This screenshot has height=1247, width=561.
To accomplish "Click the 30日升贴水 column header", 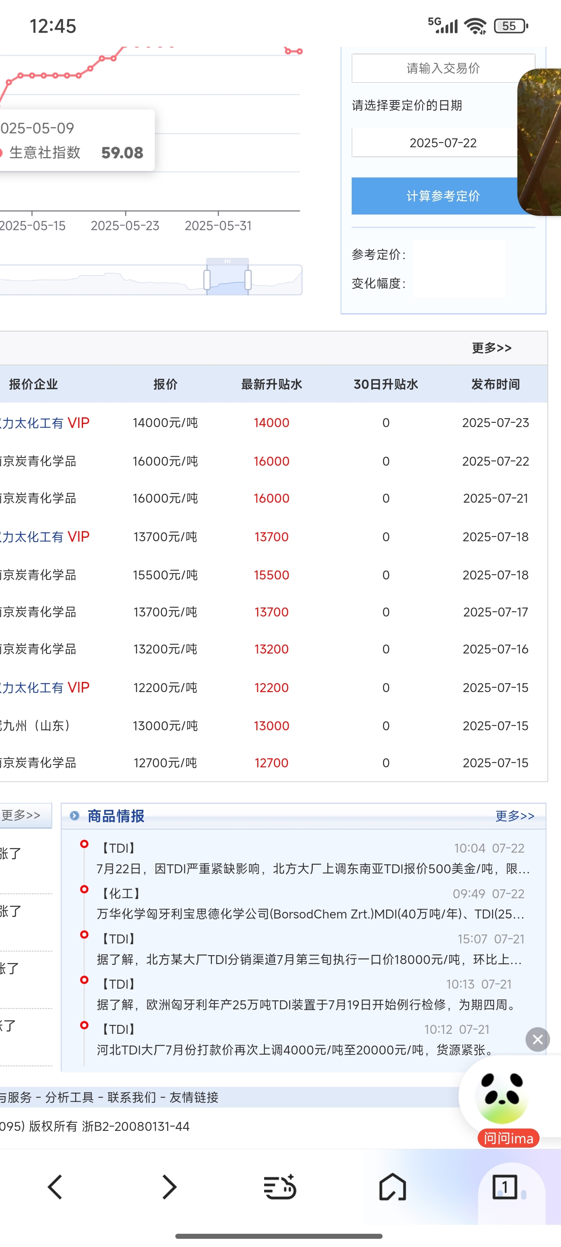I will pos(386,384).
